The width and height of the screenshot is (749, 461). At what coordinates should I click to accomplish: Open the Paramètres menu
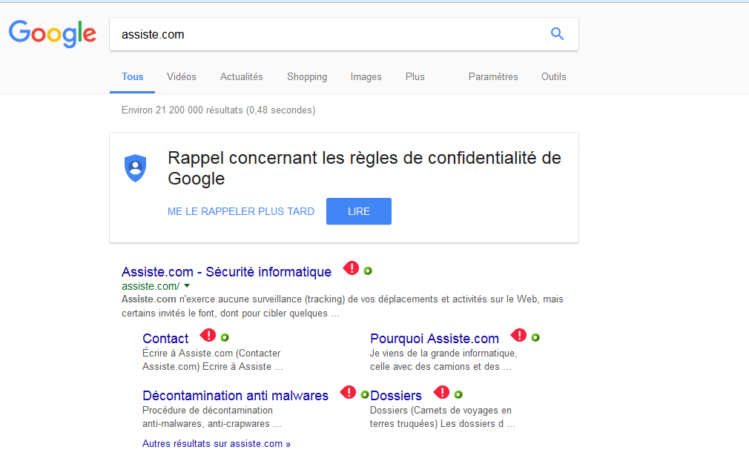[493, 77]
